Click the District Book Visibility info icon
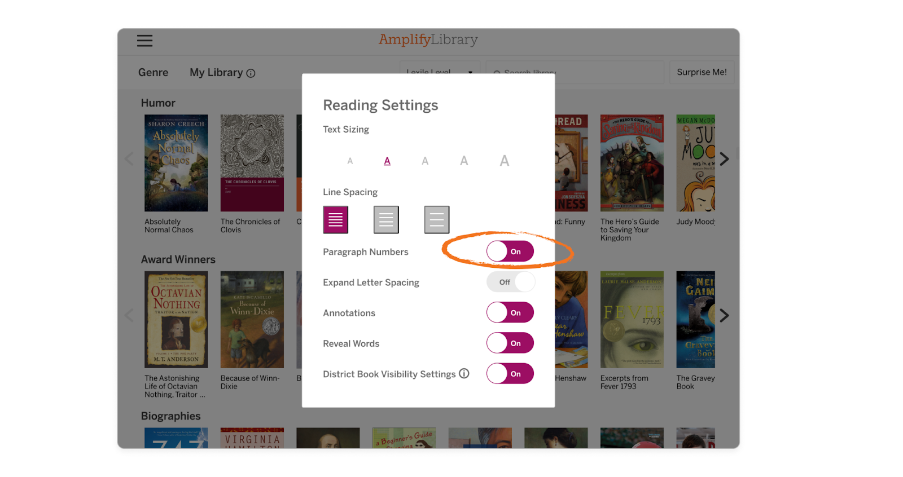 coord(464,374)
